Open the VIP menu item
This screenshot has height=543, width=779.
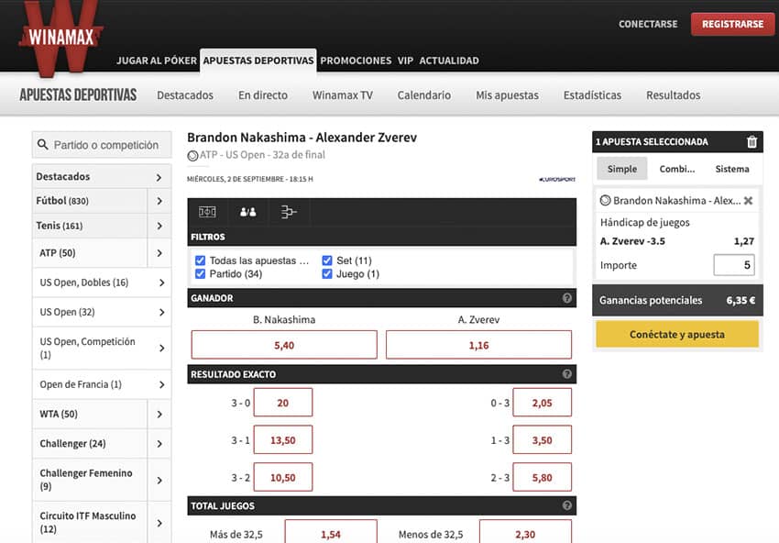(x=405, y=61)
